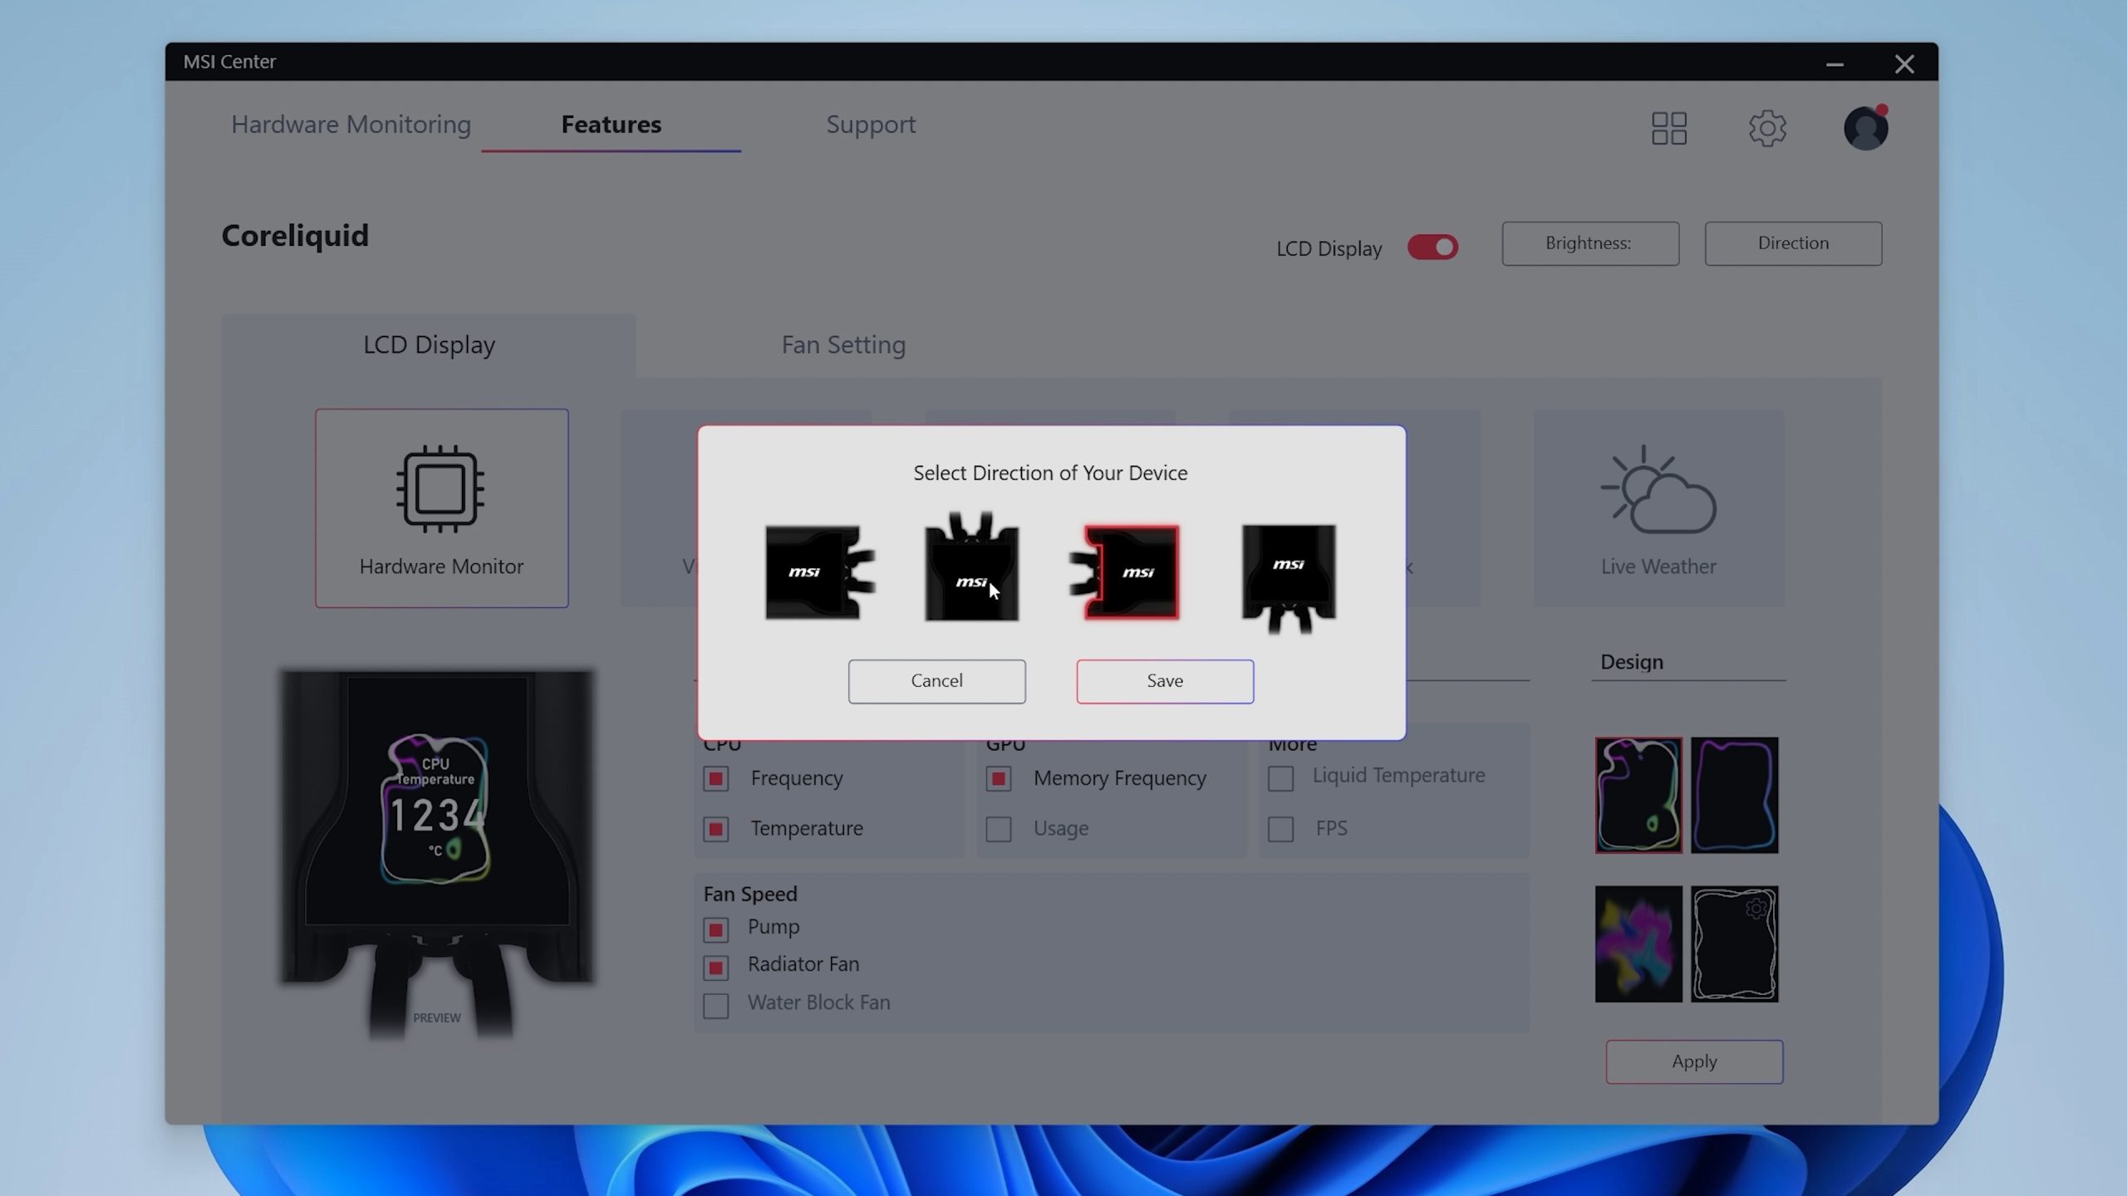This screenshot has height=1196, width=2127.
Task: Go to Hardware Monitoring tab
Action: [351, 125]
